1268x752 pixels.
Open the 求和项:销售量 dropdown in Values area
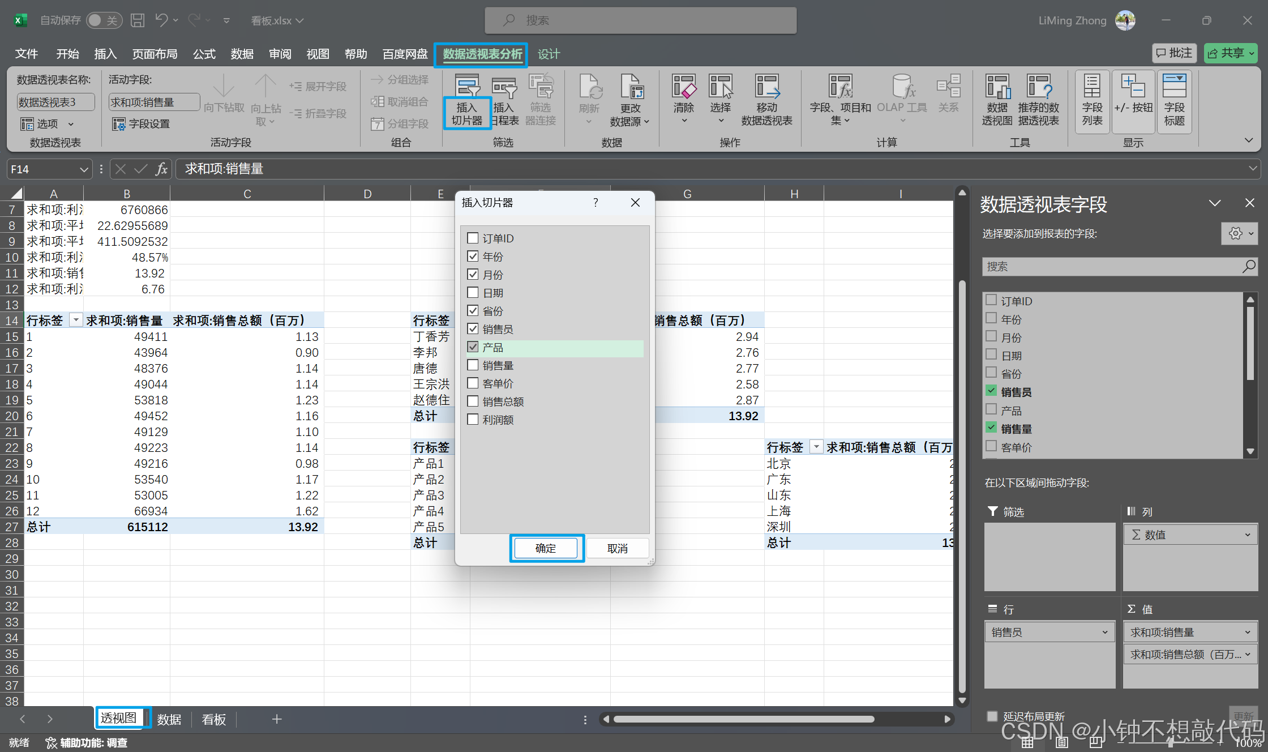click(1247, 632)
